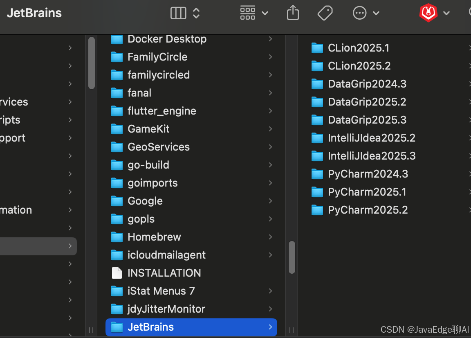Select the row ending in 'rvices'

[x=38, y=102]
